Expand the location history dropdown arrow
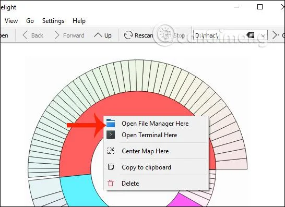Image resolution: width=285 pixels, height=207 pixels. pos(263,35)
